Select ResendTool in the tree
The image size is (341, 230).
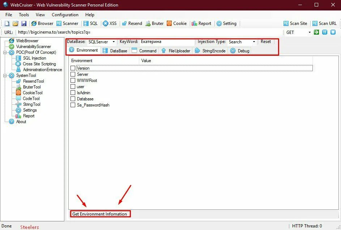click(34, 81)
